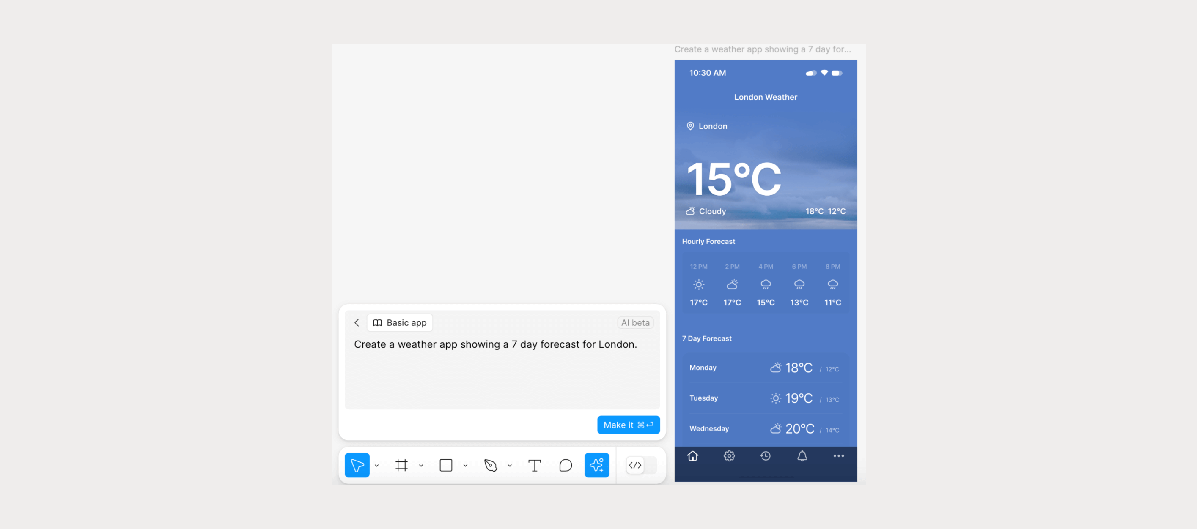Screen dimensions: 1197x529
Task: Click the Settings gear in app nav bar
Action: 729,455
